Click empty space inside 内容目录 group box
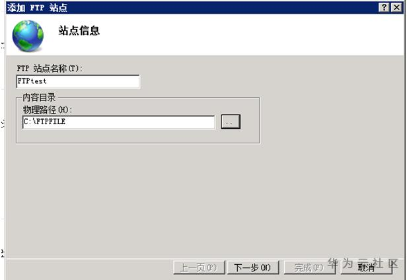 point(137,136)
